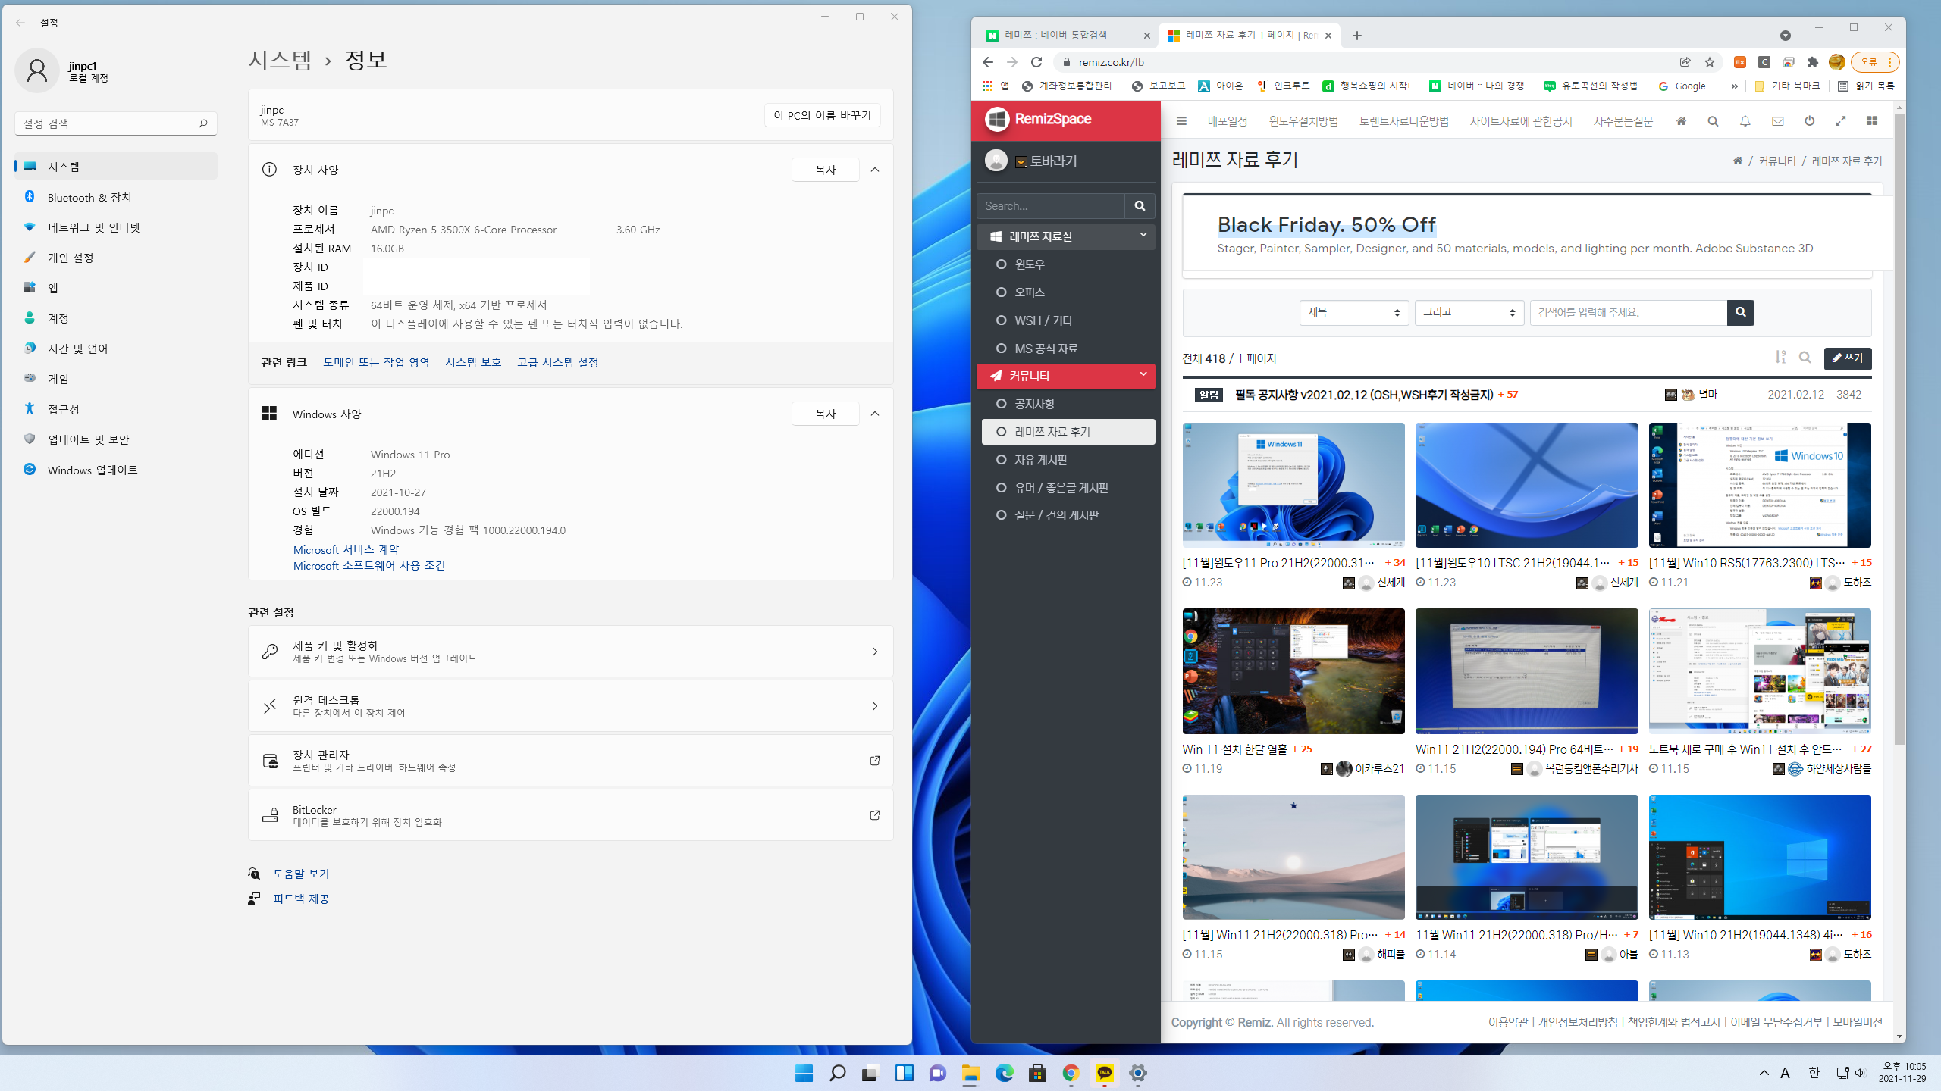This screenshot has height=1091, width=1941.
Task: Expand 원격 데스크톱 settings row
Action: pyautogui.click(x=570, y=706)
